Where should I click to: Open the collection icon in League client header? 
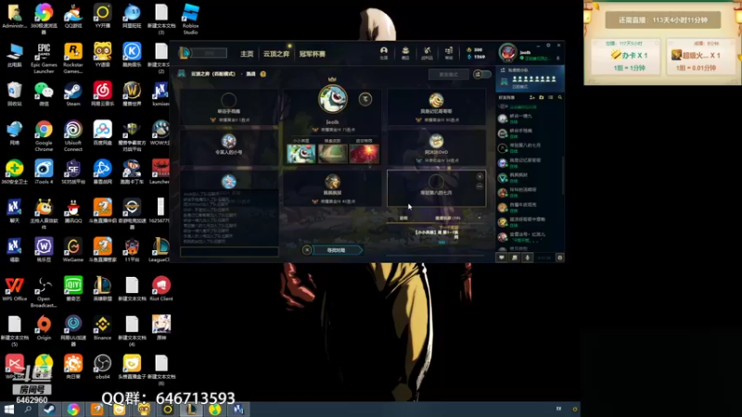[405, 51]
